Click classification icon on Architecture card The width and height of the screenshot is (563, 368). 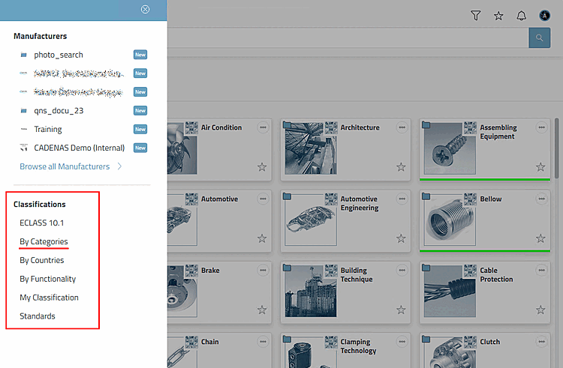(x=331, y=128)
